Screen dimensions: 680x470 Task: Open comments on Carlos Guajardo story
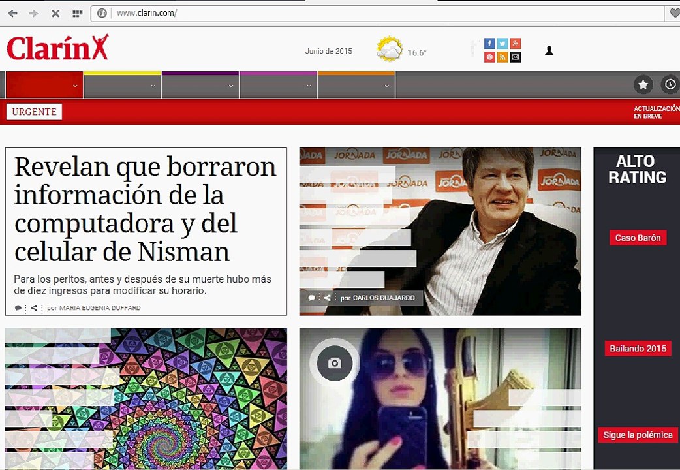[311, 298]
